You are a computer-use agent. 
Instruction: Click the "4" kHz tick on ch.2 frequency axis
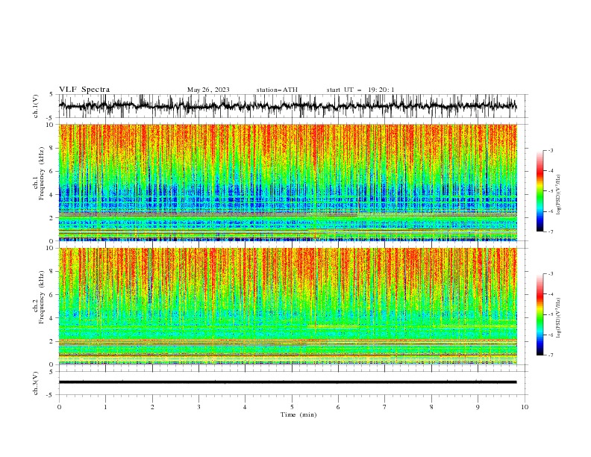click(x=52, y=318)
